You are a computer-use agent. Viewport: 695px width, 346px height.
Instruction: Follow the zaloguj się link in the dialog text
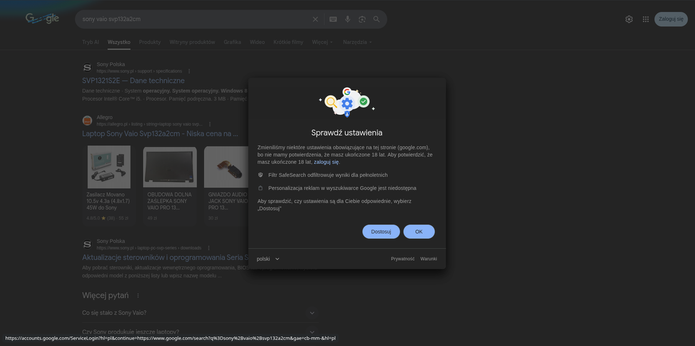pyautogui.click(x=326, y=162)
